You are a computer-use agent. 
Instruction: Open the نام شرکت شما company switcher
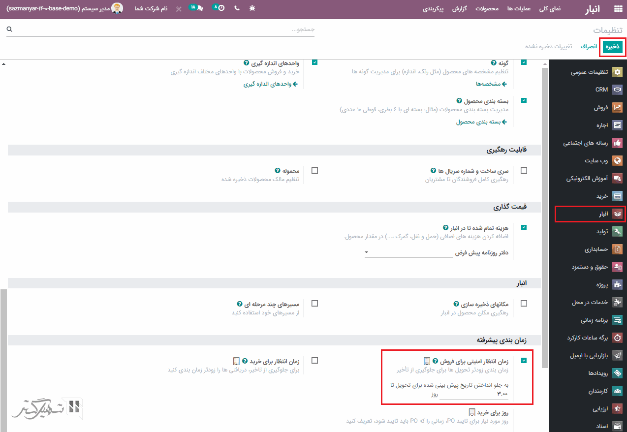click(151, 9)
